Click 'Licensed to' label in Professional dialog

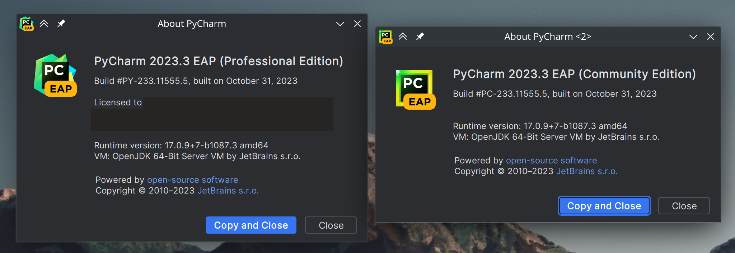coord(118,102)
